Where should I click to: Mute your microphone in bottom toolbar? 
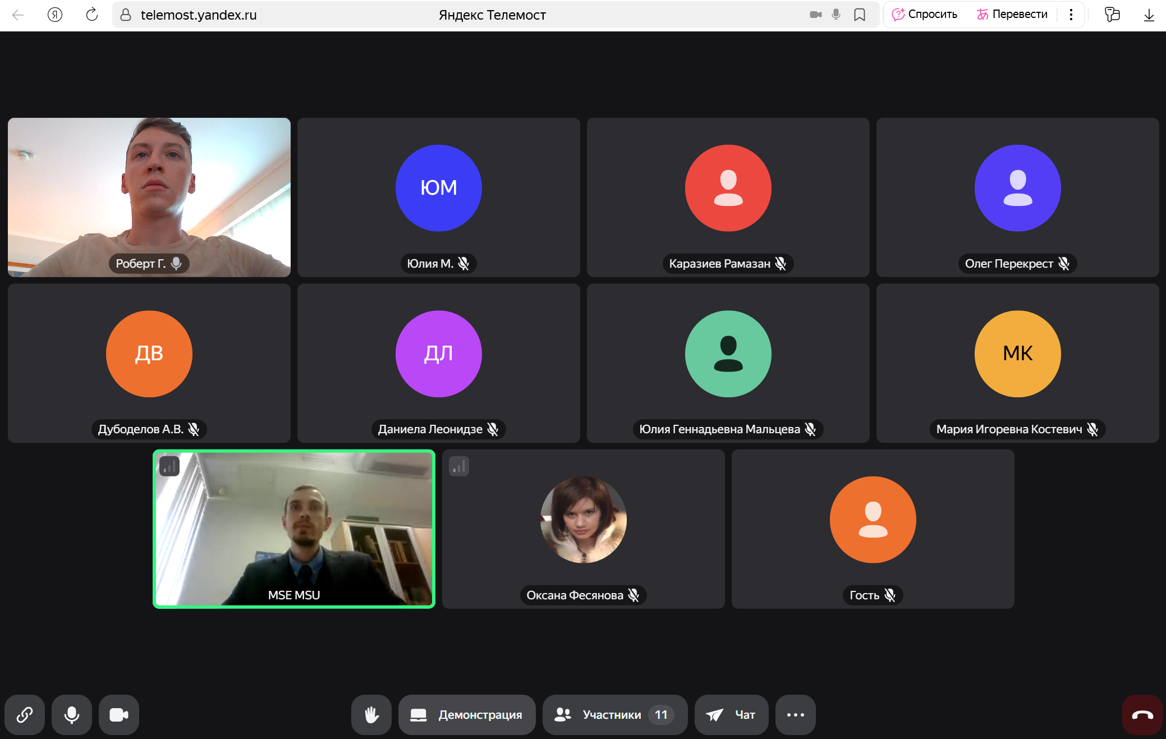coord(71,714)
